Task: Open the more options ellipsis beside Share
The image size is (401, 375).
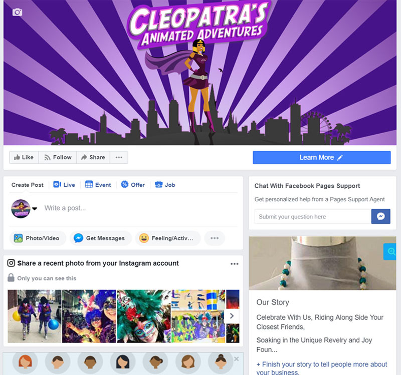Action: coord(119,157)
